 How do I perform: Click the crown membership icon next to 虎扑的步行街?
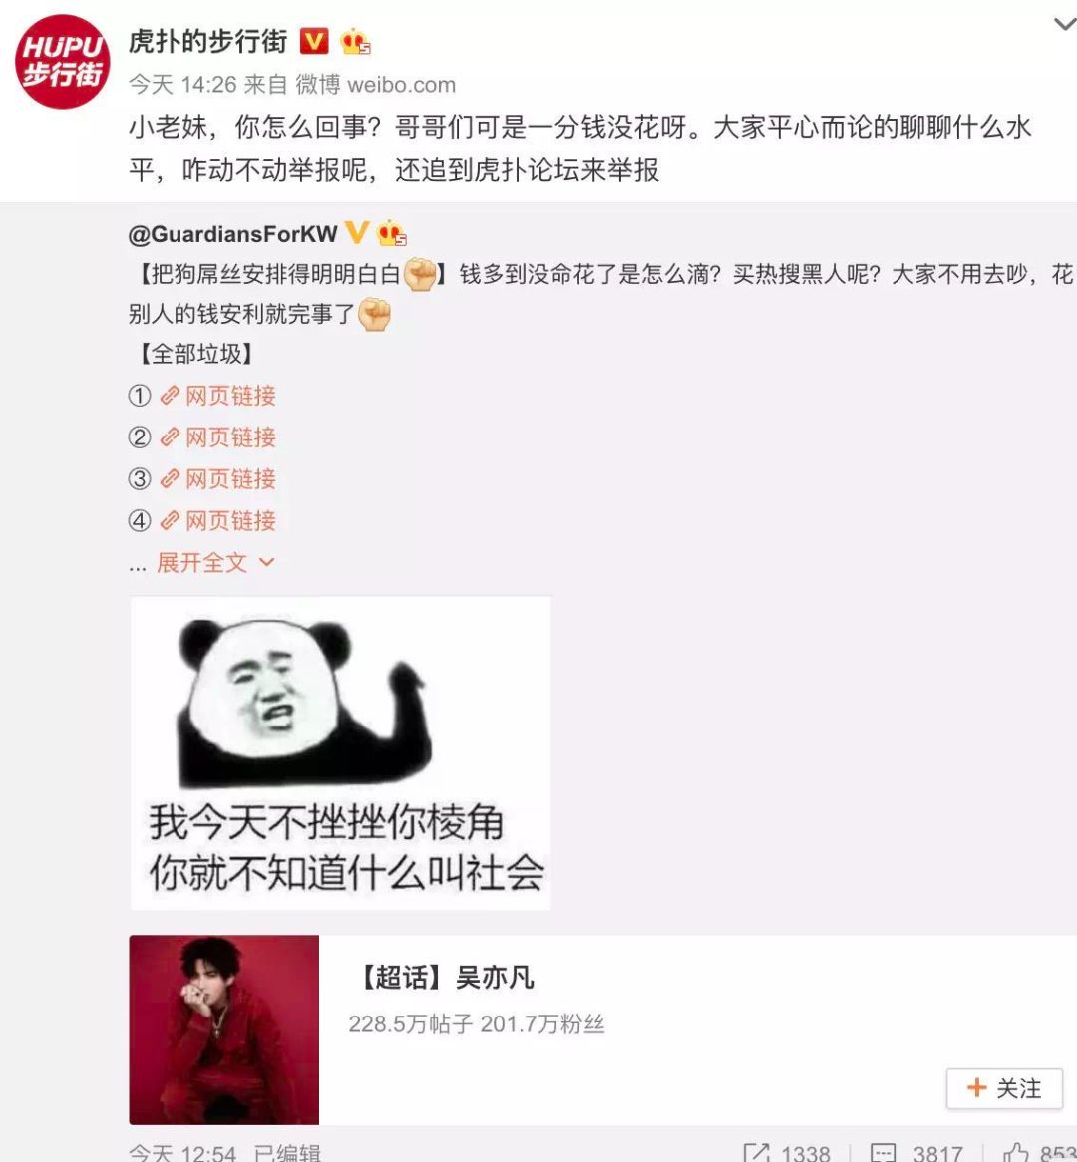click(x=355, y=42)
